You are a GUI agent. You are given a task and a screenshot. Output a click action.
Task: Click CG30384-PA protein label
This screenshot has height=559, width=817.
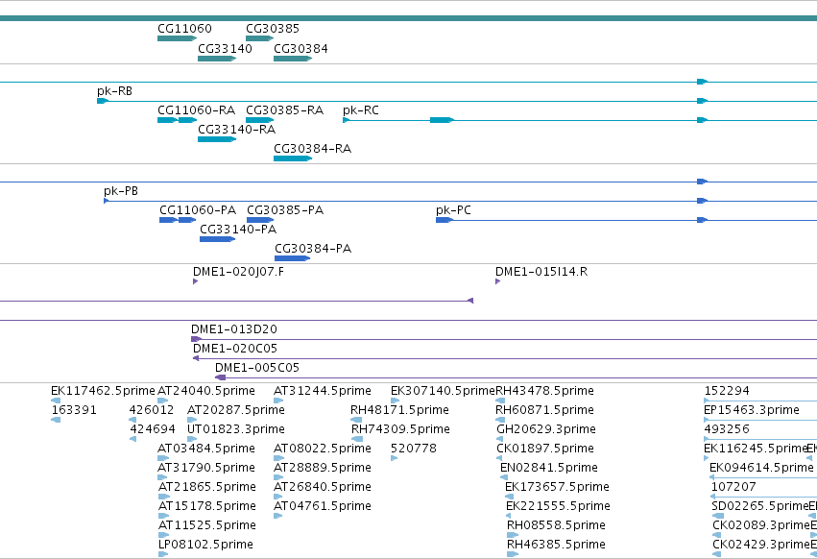313,249
